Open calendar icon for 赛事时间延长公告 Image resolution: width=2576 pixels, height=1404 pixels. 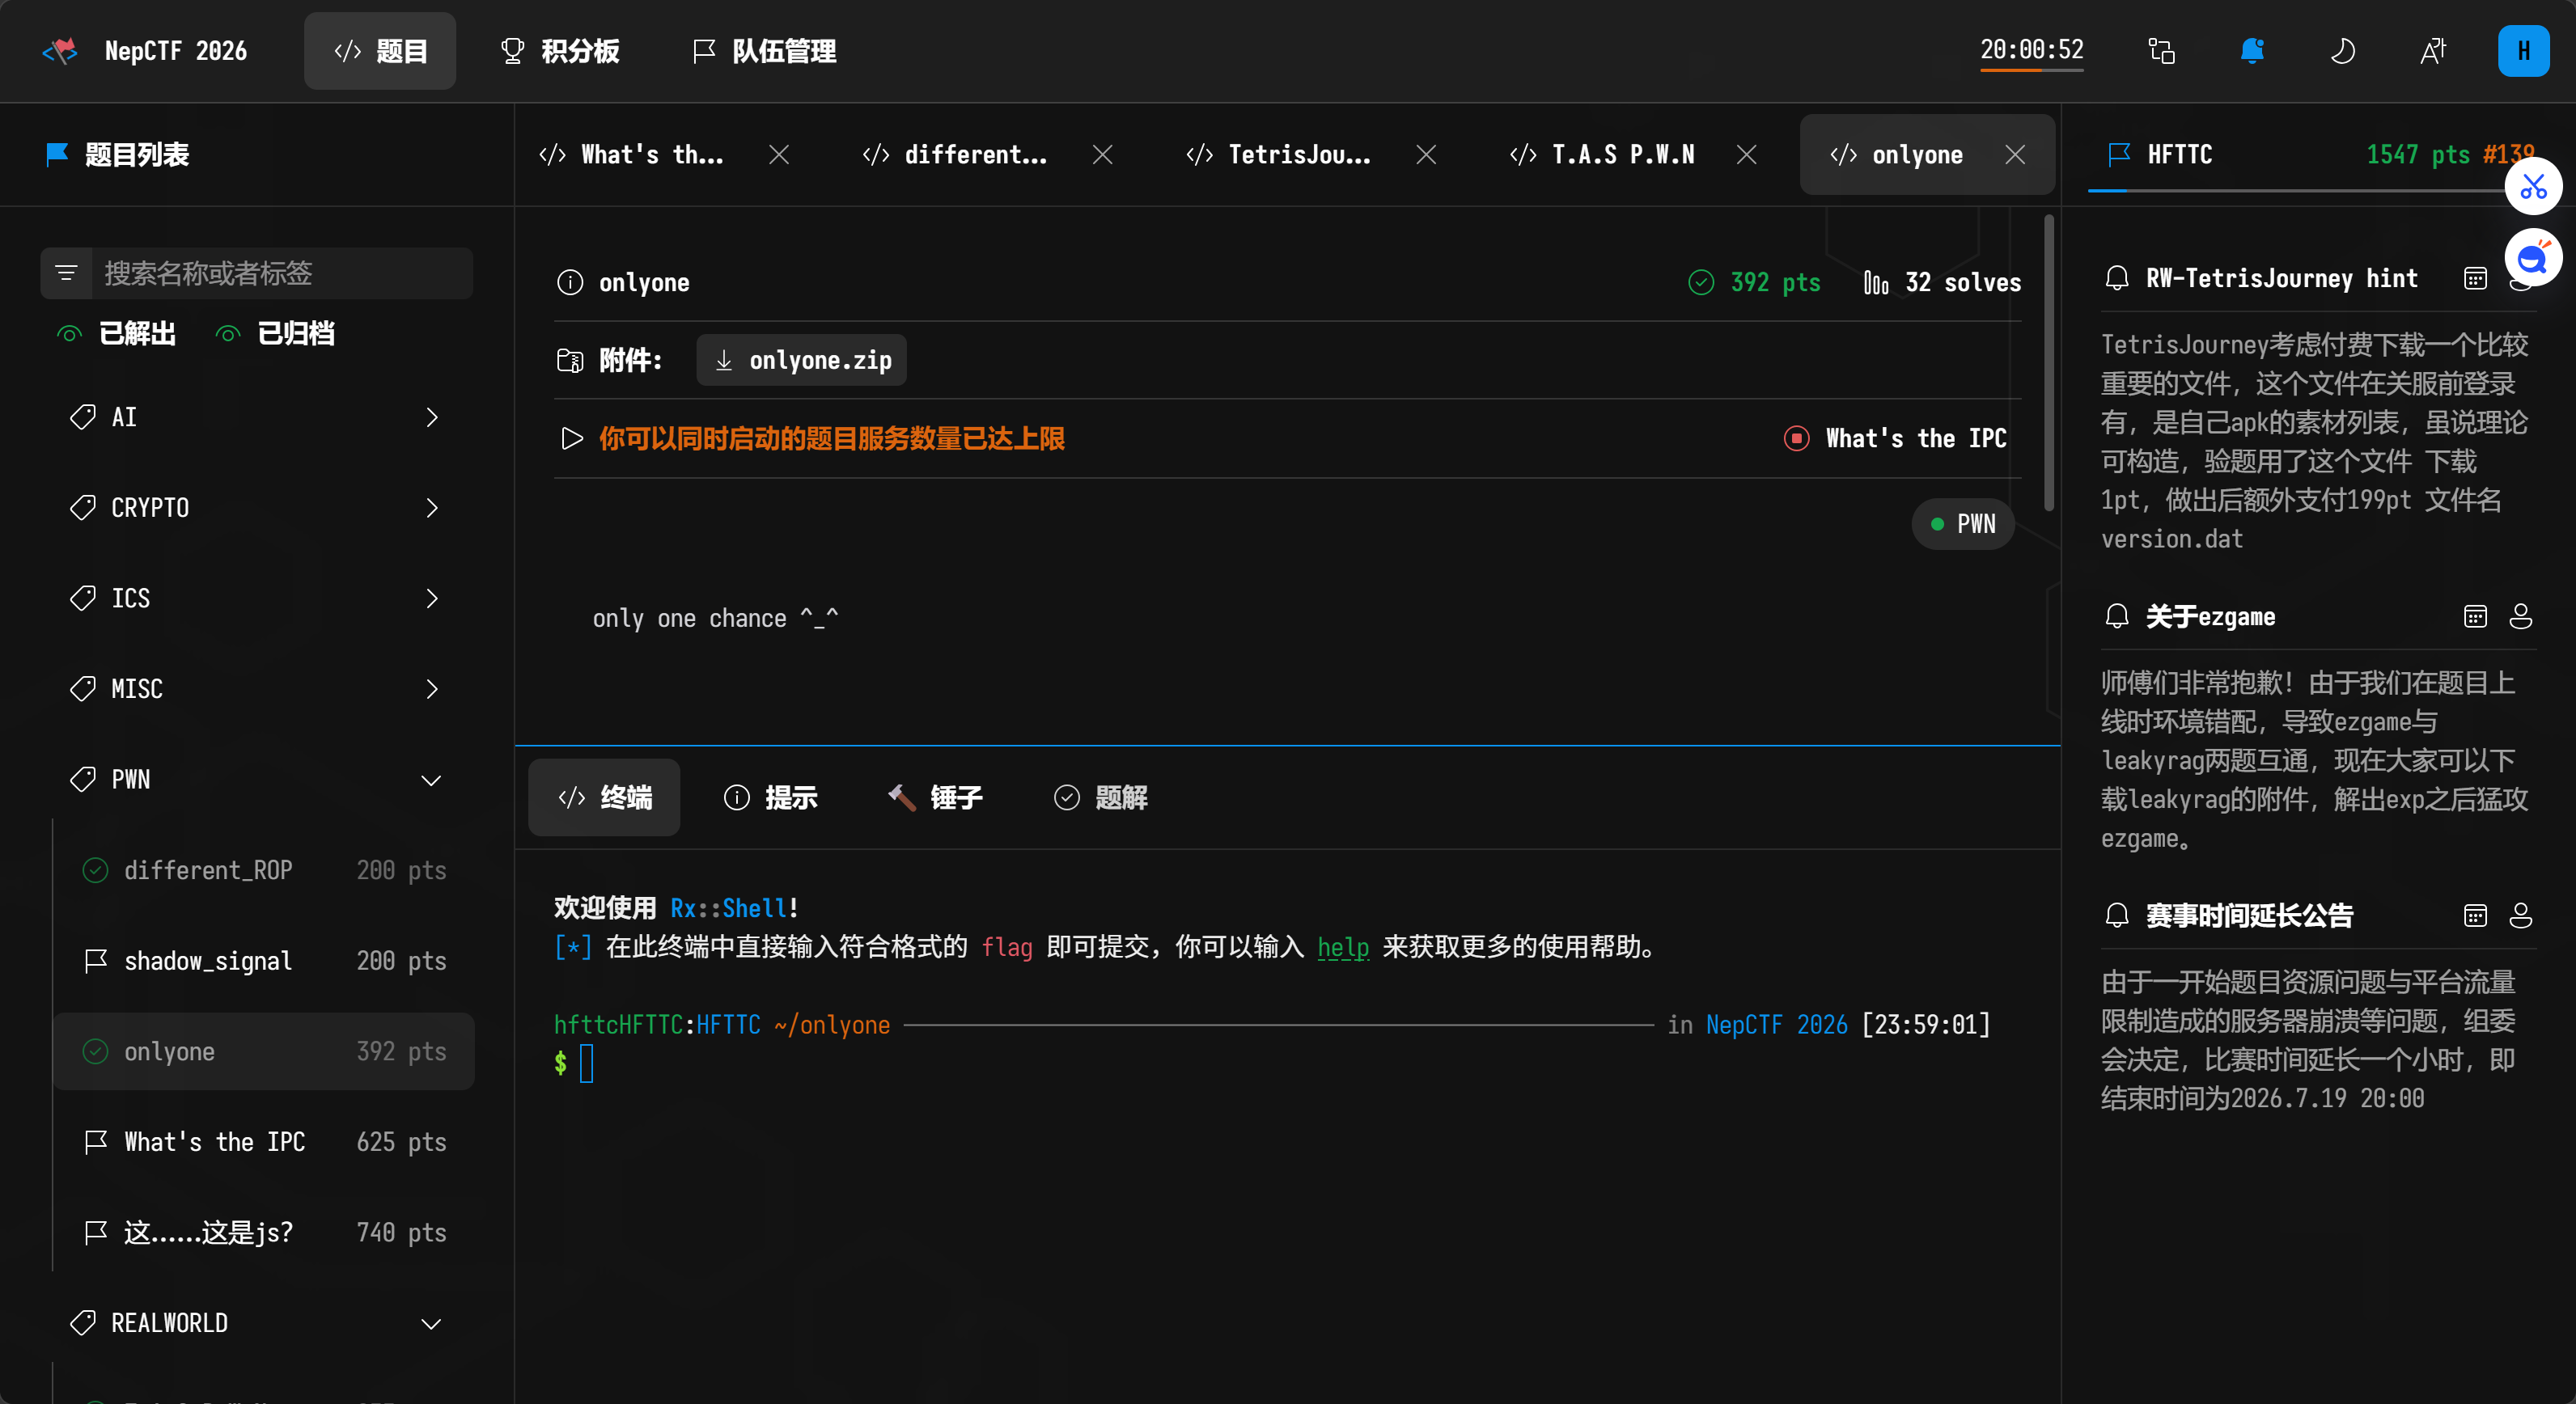[x=2475, y=916]
